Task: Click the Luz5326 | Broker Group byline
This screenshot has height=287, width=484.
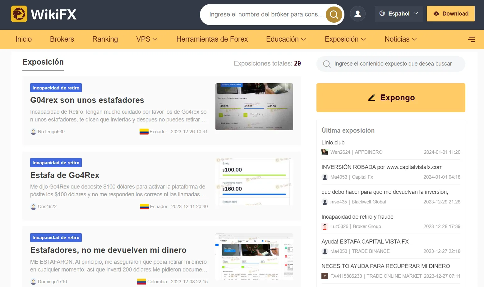Action: pyautogui.click(x=356, y=226)
